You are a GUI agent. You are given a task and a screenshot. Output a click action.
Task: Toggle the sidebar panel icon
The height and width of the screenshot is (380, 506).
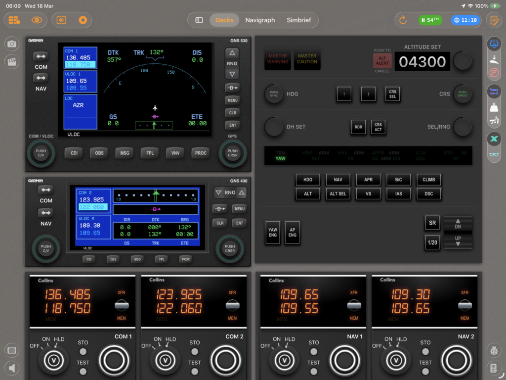click(x=199, y=20)
